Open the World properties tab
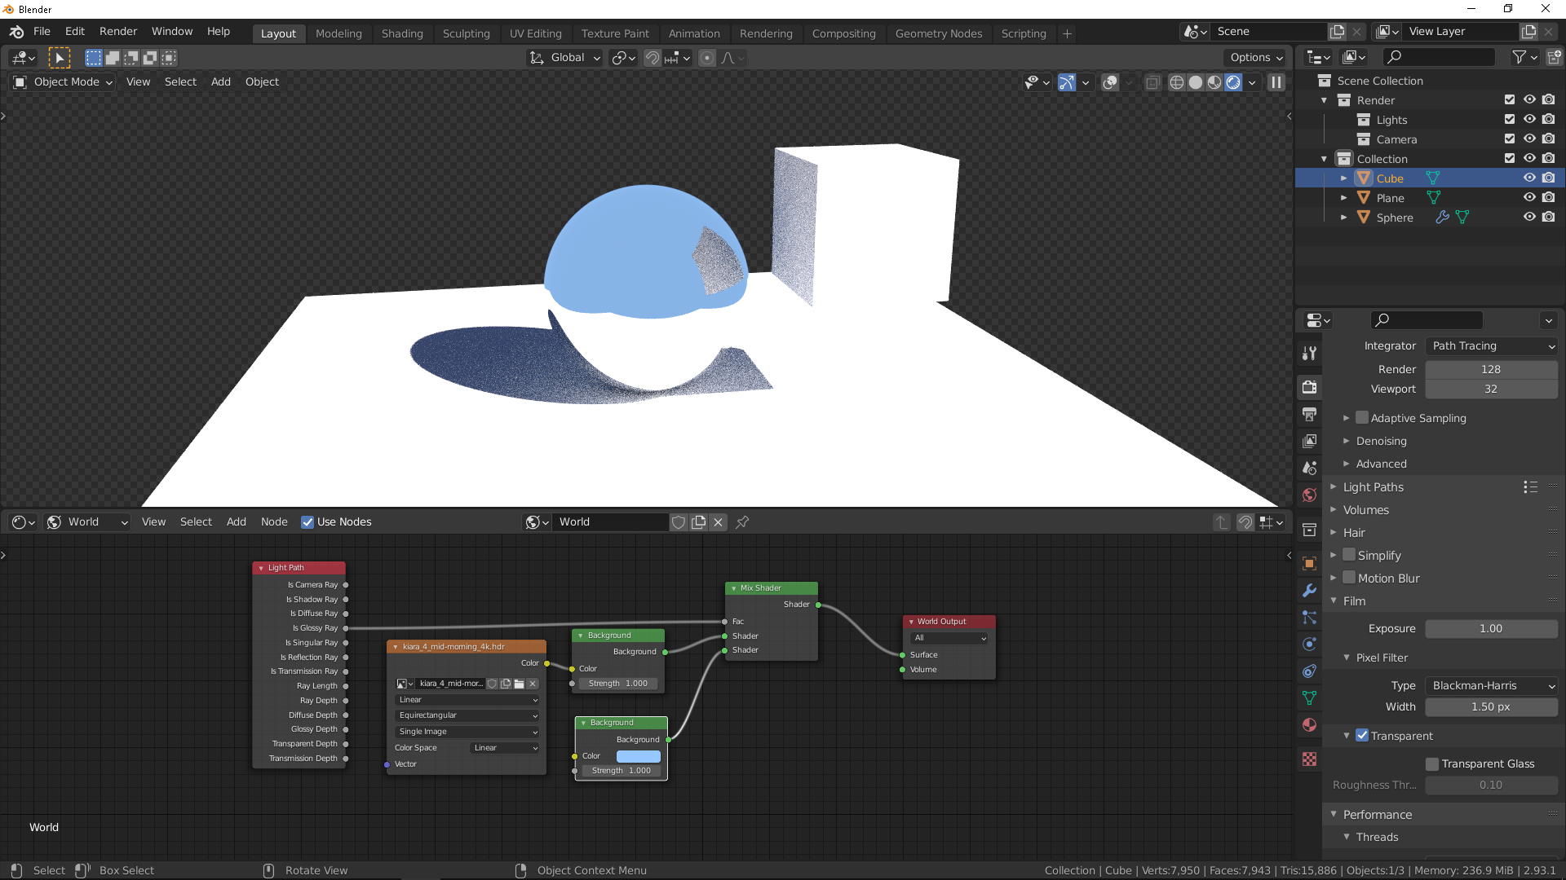The width and height of the screenshot is (1566, 880). coord(1309,495)
